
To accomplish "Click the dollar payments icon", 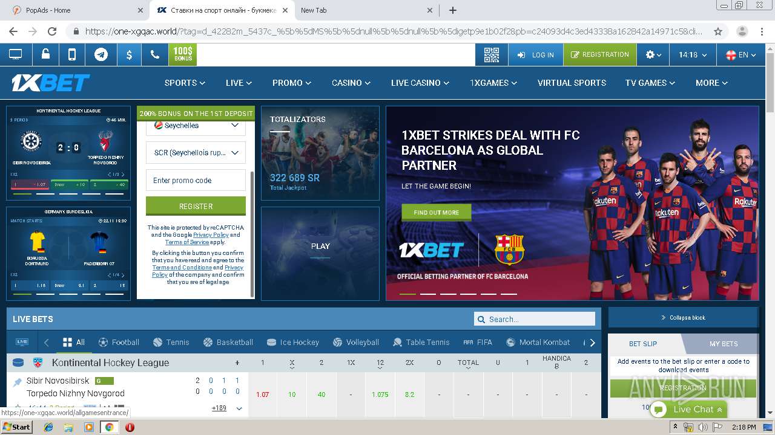I will coord(129,54).
